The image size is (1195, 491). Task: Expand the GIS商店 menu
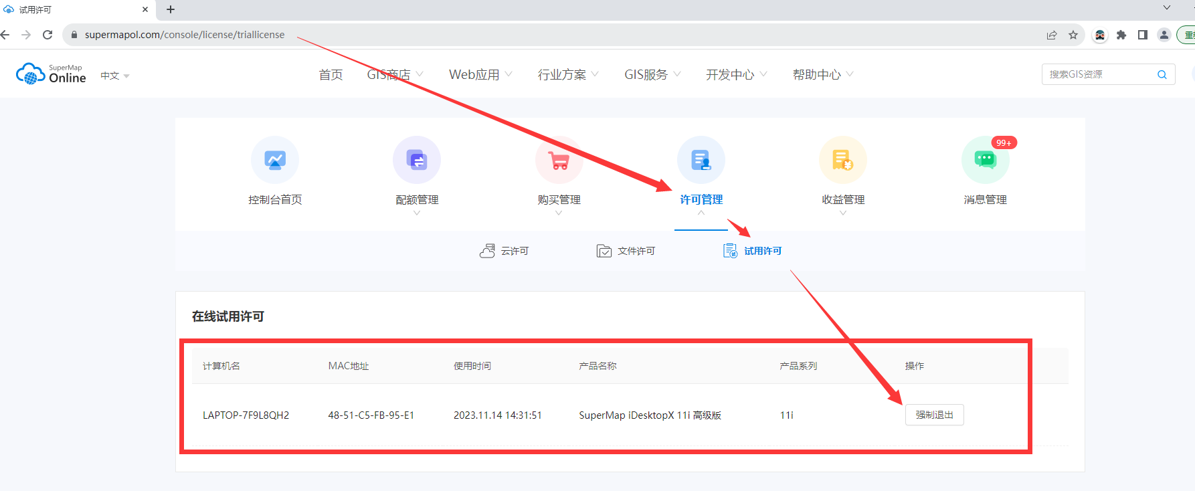click(394, 74)
